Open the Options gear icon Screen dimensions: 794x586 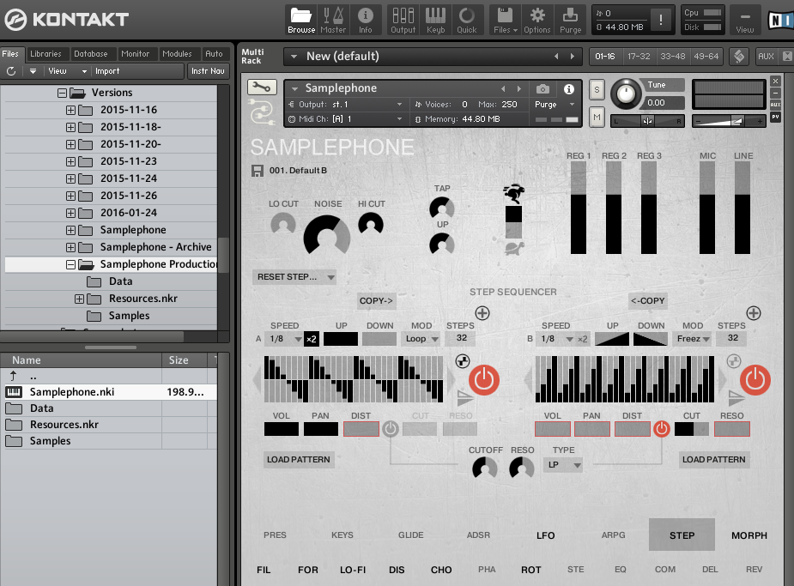[536, 21]
